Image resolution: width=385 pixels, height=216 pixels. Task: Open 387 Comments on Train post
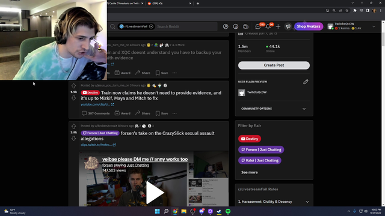coord(96,113)
